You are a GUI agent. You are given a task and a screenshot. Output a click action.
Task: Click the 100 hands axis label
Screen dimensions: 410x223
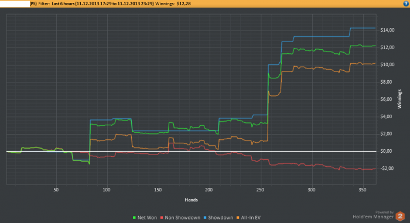(x=107, y=190)
